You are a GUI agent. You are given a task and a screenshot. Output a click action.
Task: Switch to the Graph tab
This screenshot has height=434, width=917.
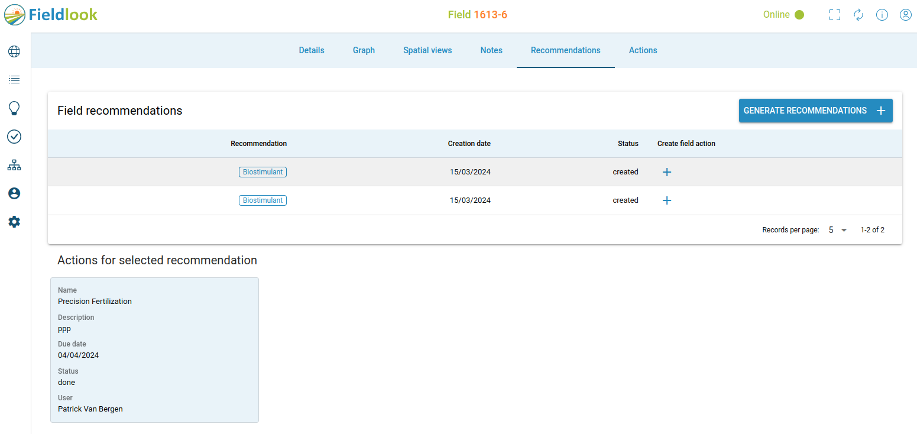pyautogui.click(x=364, y=50)
